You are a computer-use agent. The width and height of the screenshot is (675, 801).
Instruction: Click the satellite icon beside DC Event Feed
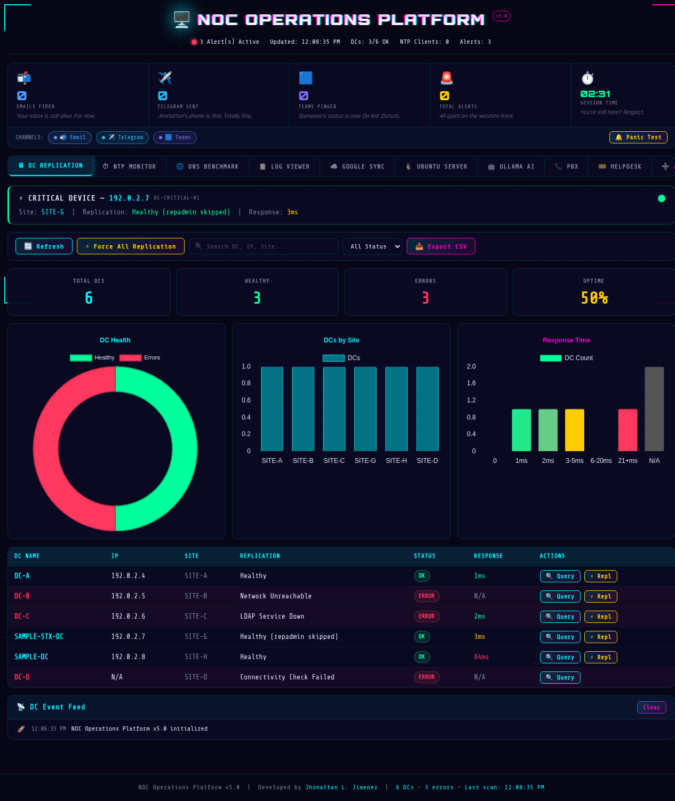click(x=21, y=707)
